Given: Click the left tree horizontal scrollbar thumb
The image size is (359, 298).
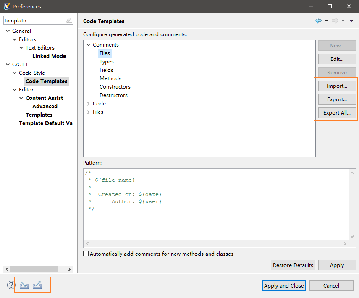Looking at the screenshot, I should pos(34,269).
